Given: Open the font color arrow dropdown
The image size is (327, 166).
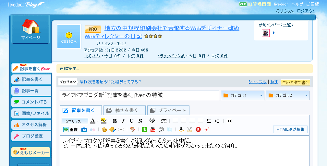Looking at the screenshot, I should point(98,121).
